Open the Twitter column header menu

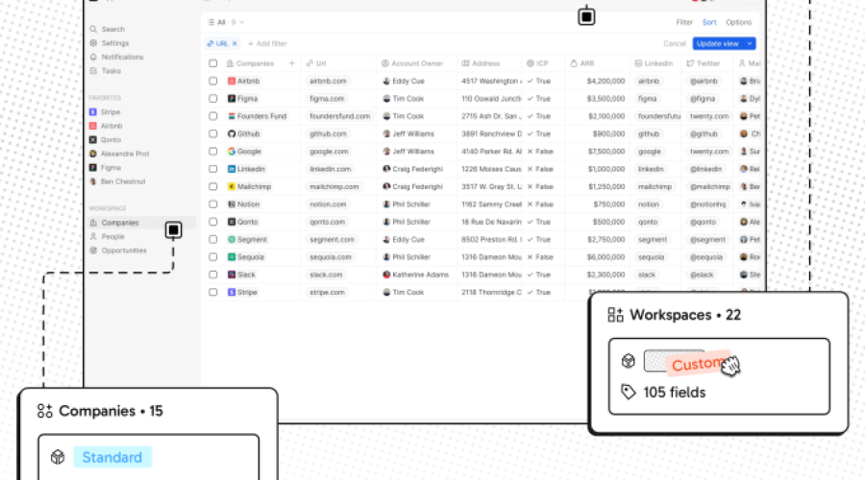704,63
